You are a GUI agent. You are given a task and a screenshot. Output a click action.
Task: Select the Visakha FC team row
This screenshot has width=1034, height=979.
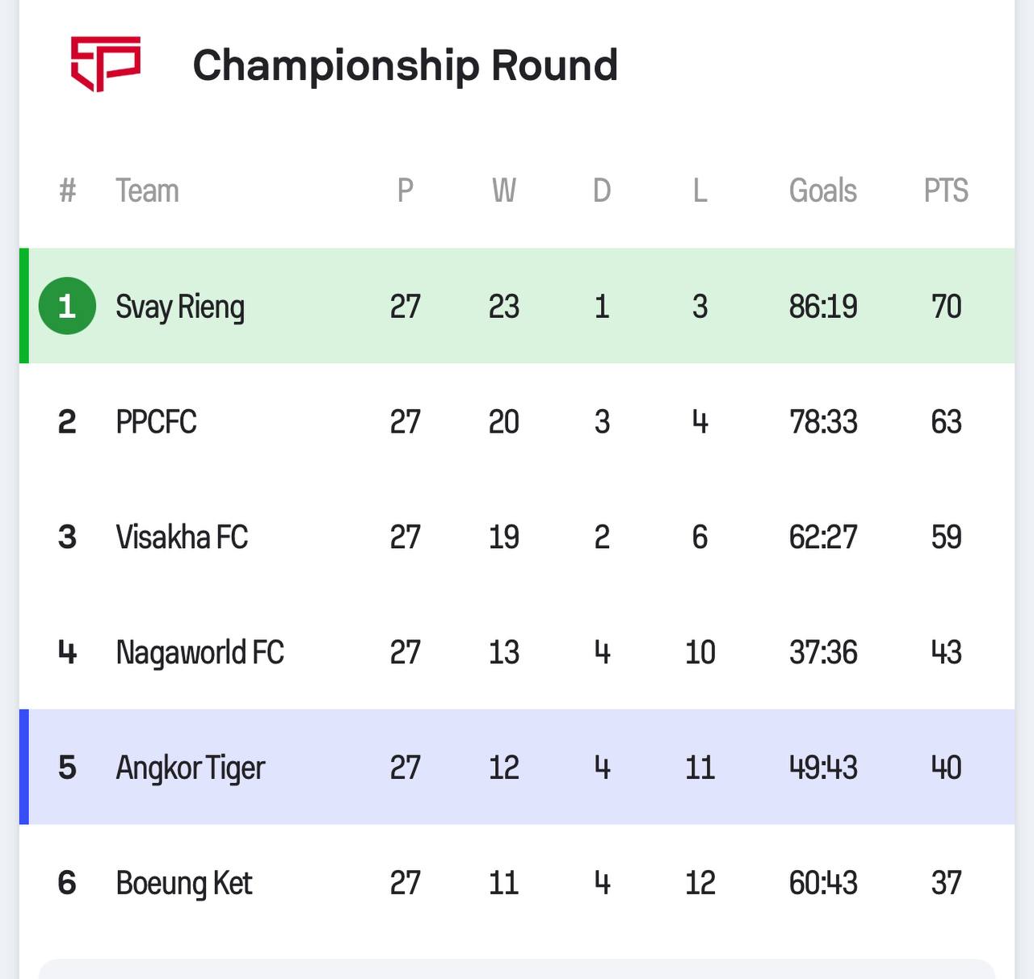pyautogui.click(x=182, y=538)
